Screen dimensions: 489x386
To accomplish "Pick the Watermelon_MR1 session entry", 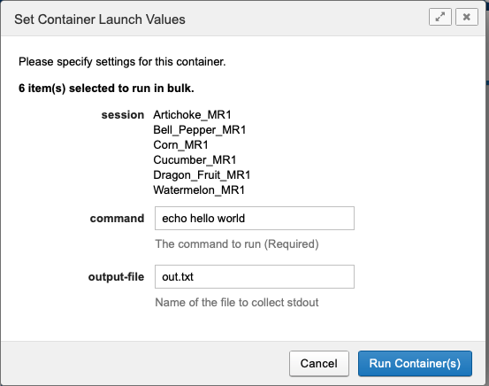I will tap(199, 189).
